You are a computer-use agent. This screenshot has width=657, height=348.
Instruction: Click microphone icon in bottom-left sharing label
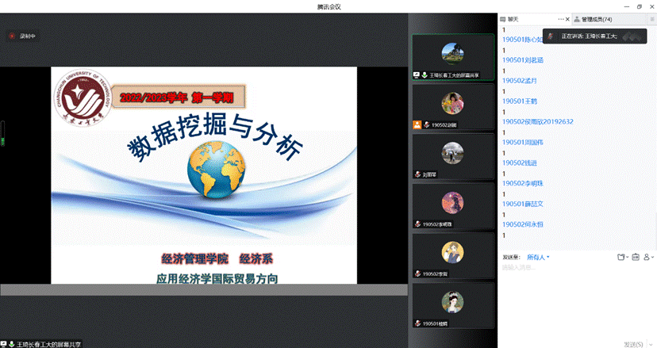coord(12,344)
